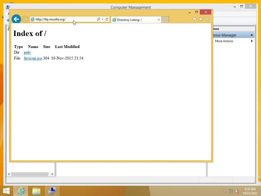Close the Directory Listing tab
Screen dimensions: 261x196
click(x=159, y=20)
